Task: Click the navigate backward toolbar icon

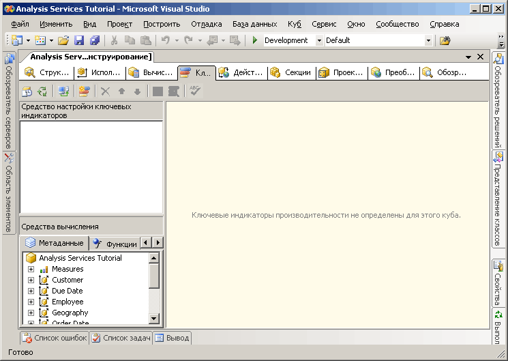Action: (213, 40)
